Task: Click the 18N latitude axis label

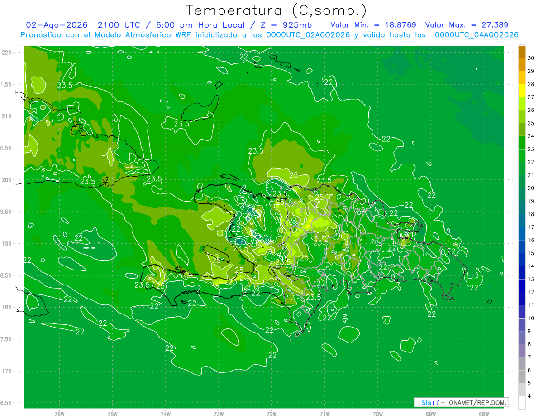Action: click(x=8, y=307)
